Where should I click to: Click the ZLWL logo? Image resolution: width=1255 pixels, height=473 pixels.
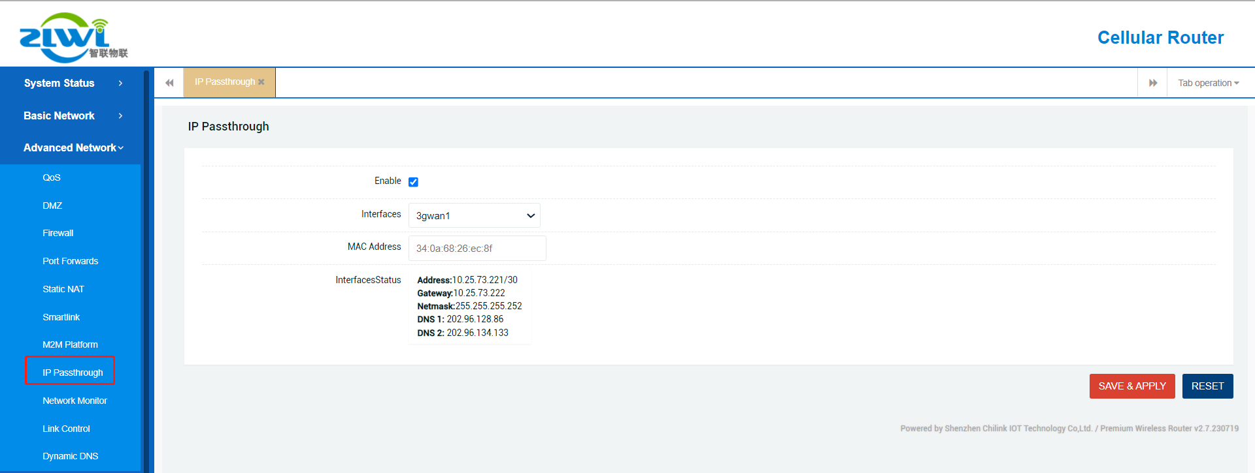[x=73, y=37]
